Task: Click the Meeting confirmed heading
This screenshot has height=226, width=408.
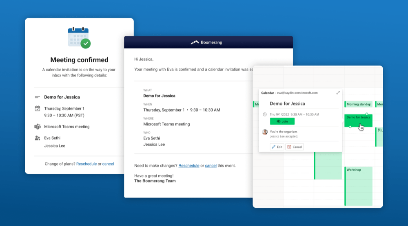Action: coord(80,60)
